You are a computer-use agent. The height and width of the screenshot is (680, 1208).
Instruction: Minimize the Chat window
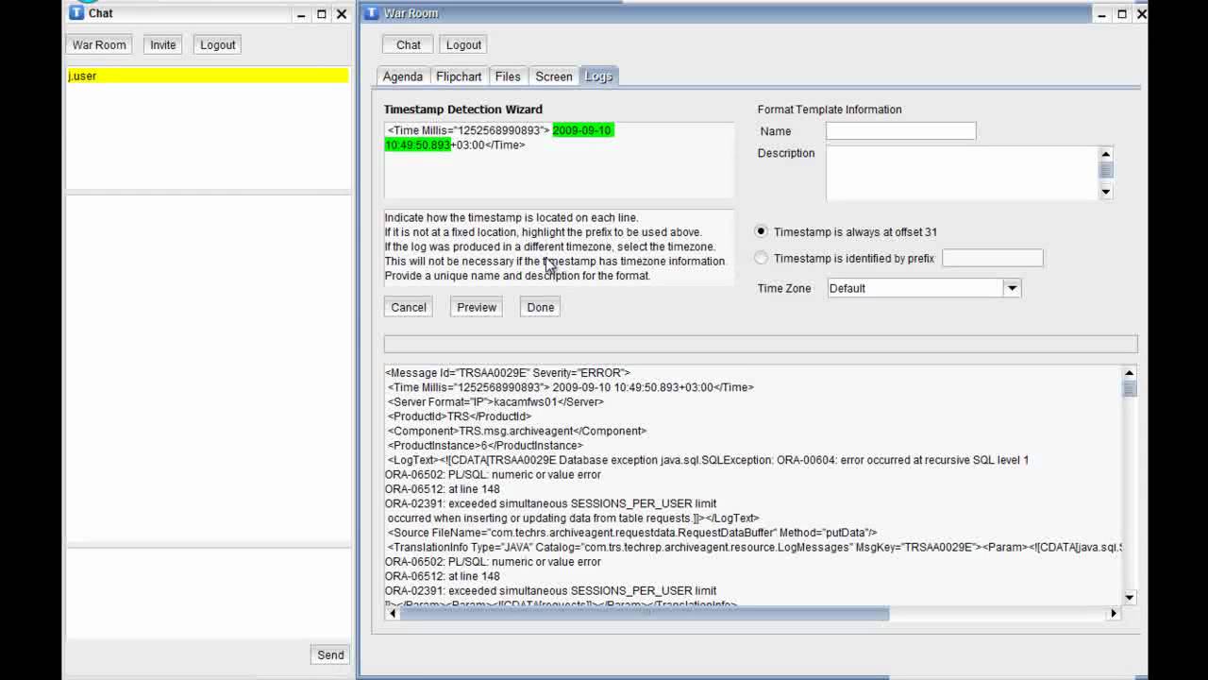pos(301,14)
